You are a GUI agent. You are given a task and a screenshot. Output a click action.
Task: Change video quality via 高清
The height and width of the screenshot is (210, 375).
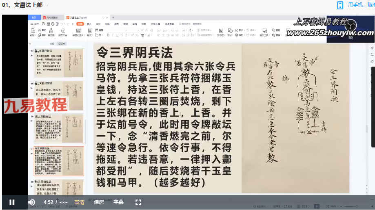point(79,202)
